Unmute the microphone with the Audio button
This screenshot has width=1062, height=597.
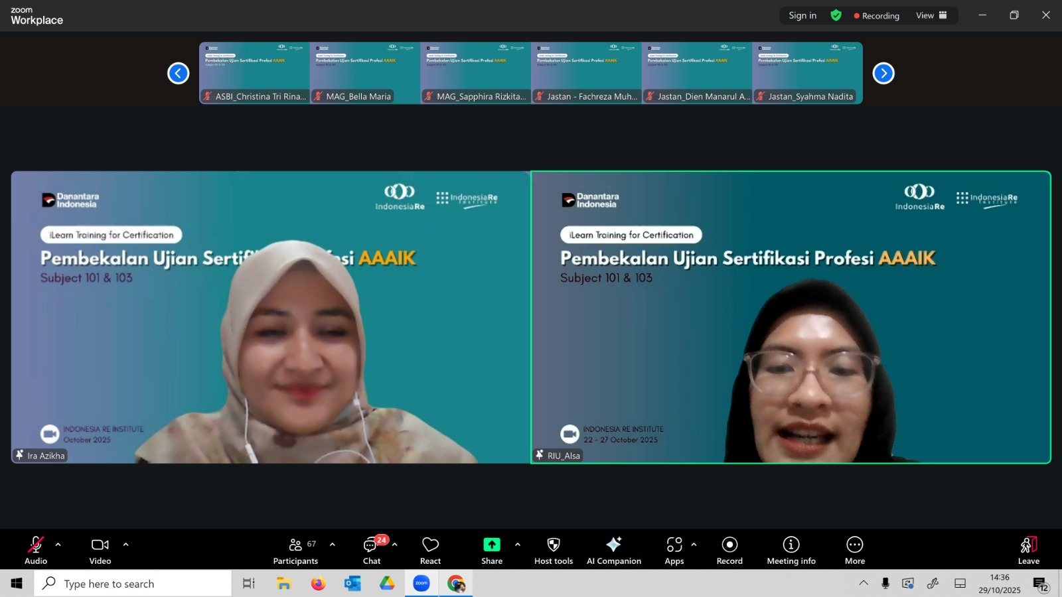coord(36,550)
